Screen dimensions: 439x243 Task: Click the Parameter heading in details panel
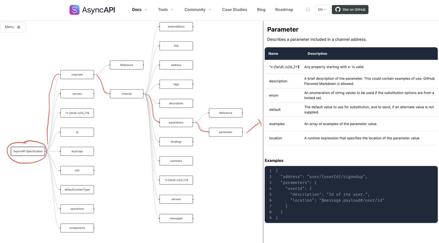283,30
